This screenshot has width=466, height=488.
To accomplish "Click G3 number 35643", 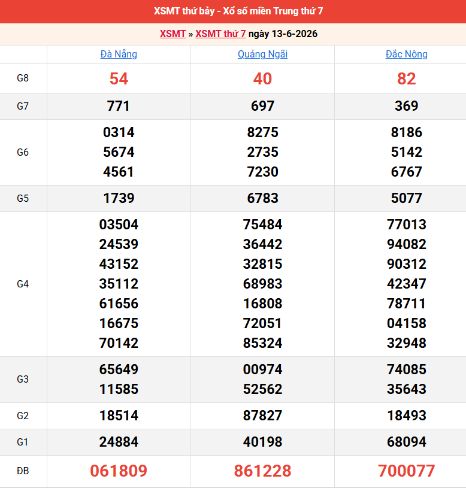I will [x=407, y=389].
